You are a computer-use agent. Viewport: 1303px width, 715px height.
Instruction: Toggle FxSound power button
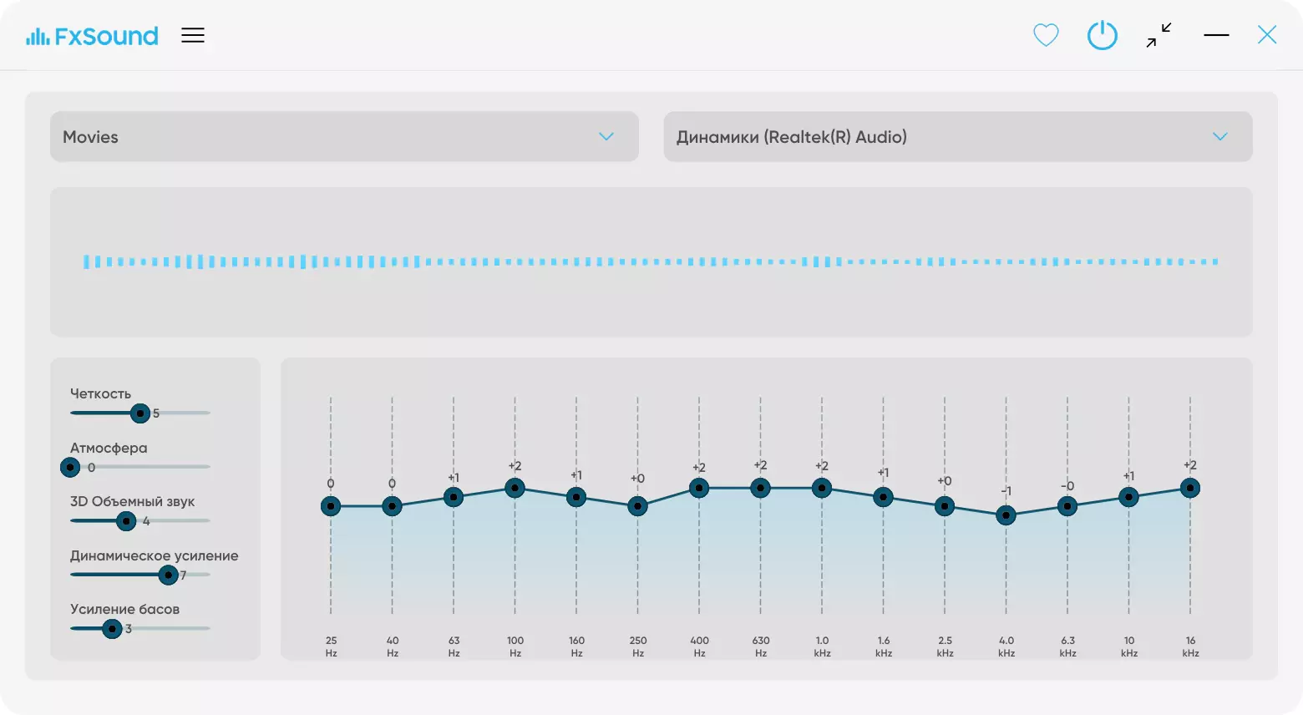(1102, 35)
